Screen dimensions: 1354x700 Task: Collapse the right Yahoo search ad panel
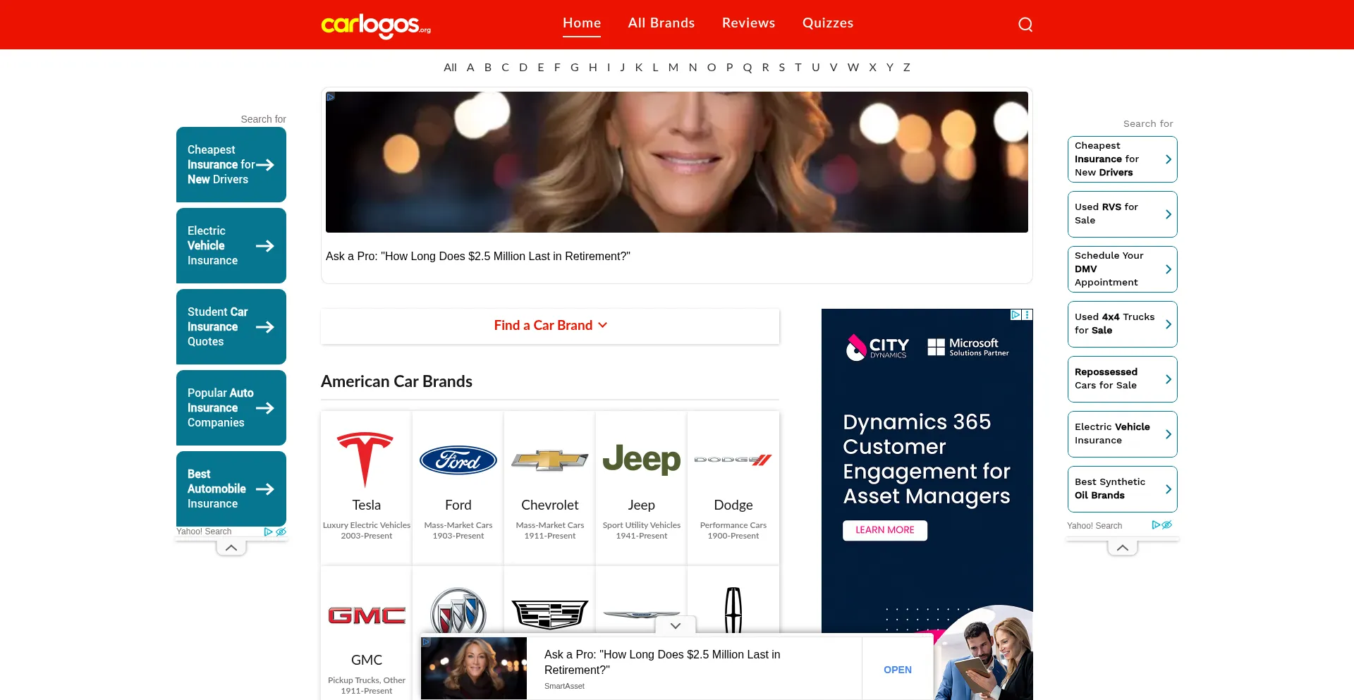point(1122,548)
